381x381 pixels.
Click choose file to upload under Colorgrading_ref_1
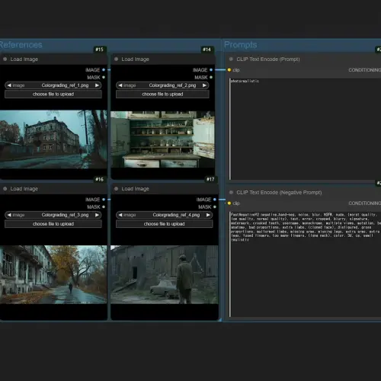pos(53,94)
